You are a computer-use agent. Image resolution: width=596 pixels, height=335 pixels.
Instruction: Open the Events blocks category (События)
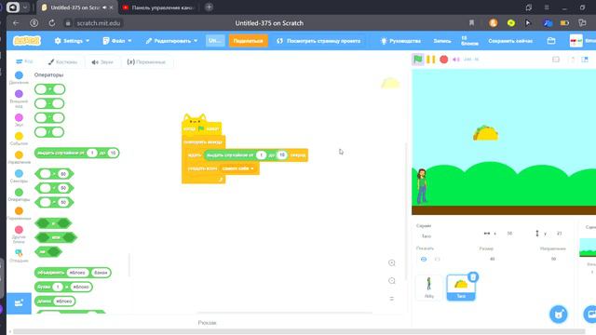coord(19,139)
